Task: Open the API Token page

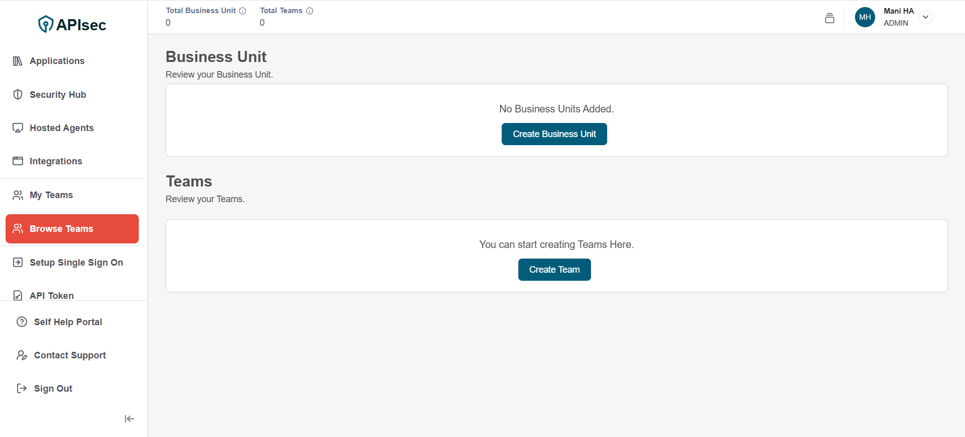Action: [51, 295]
